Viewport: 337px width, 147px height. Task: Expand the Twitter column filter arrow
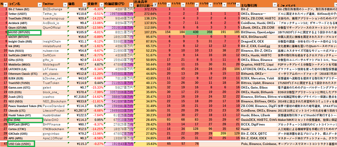(x=65, y=5)
